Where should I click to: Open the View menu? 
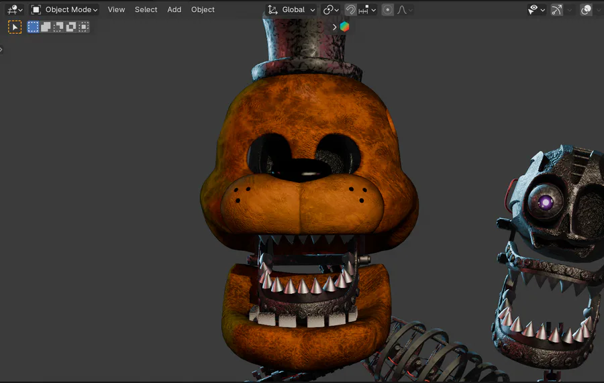[x=116, y=9]
